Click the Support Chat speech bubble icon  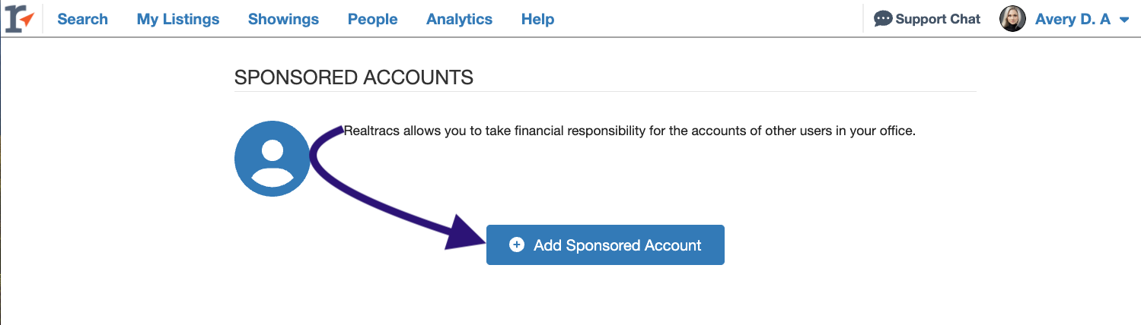(883, 19)
